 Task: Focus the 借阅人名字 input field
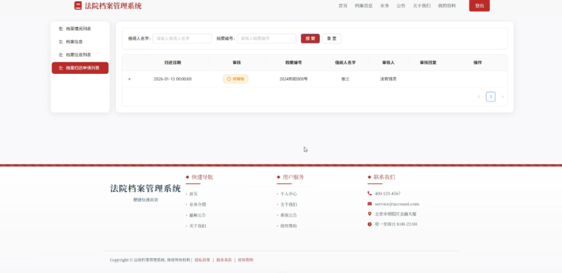182,39
